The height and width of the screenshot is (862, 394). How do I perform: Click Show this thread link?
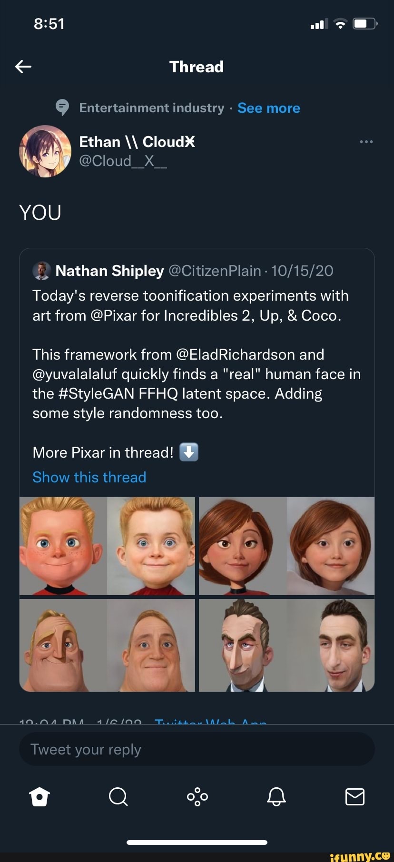89,477
